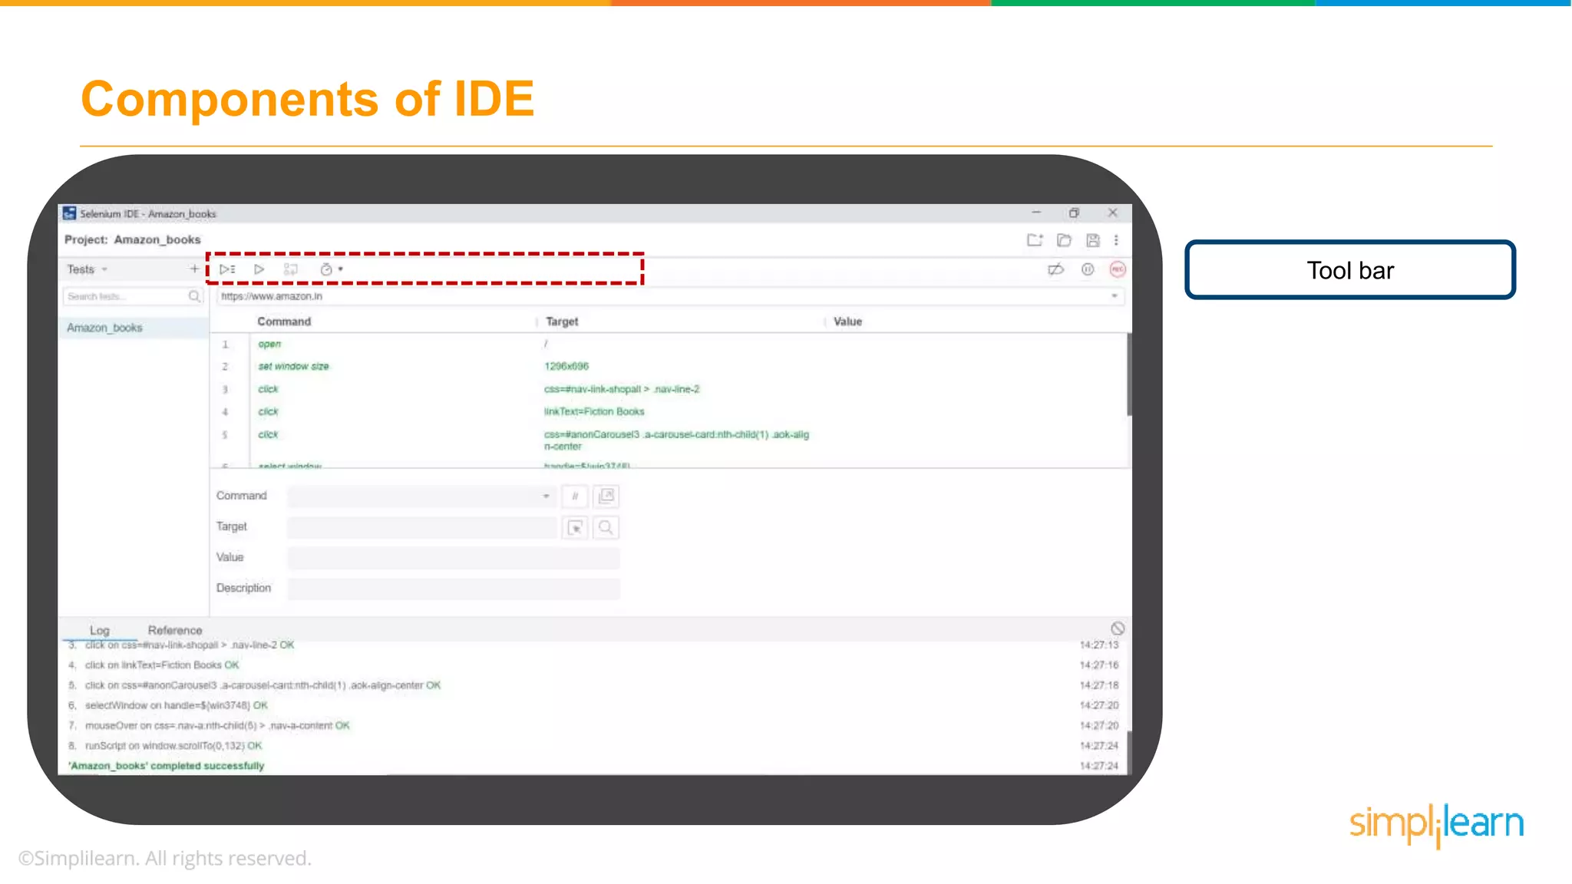Add a new test with plus icon
1572x884 pixels.
tap(194, 269)
